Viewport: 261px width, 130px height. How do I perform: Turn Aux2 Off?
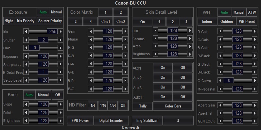[x=183, y=77]
